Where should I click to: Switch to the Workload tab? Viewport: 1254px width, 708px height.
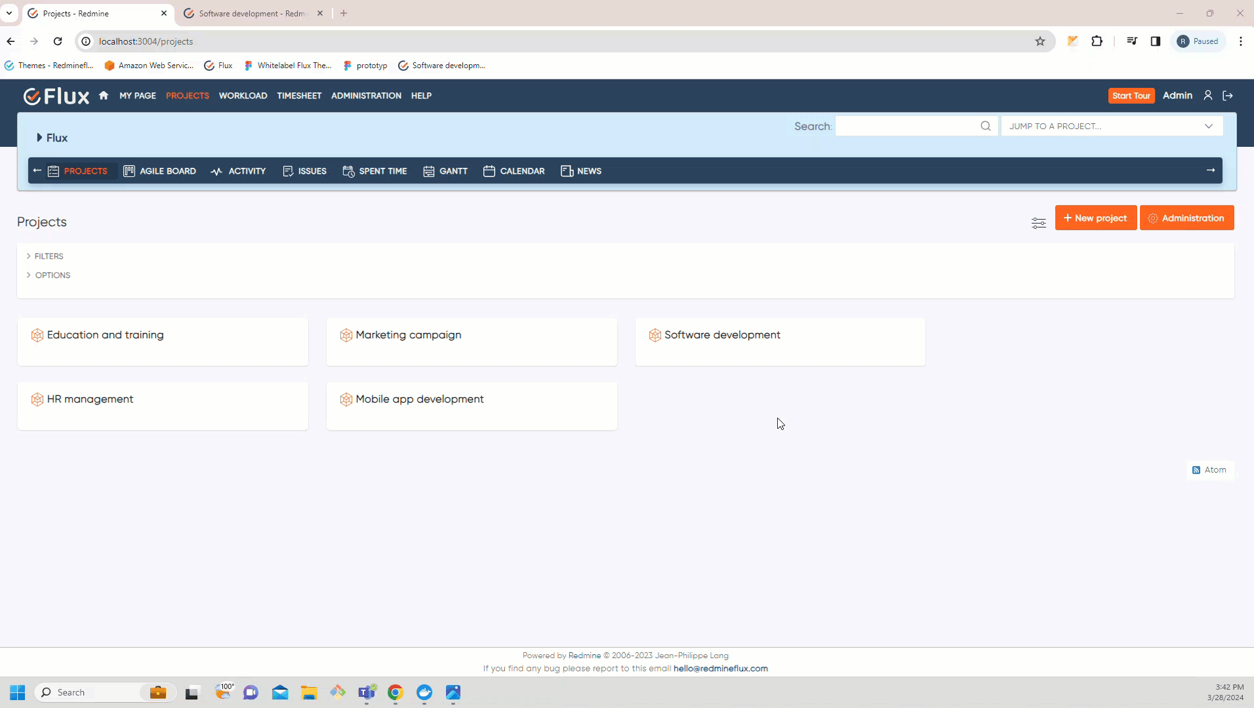(243, 96)
